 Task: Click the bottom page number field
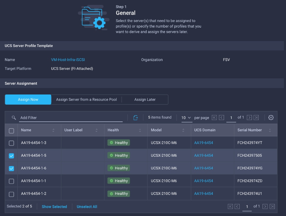(x=247, y=207)
